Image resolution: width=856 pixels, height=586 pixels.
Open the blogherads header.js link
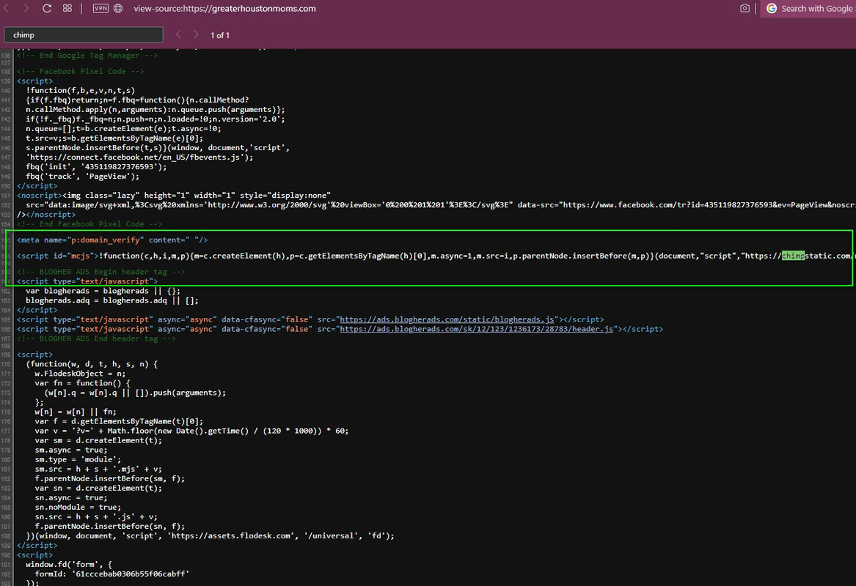[477, 329]
